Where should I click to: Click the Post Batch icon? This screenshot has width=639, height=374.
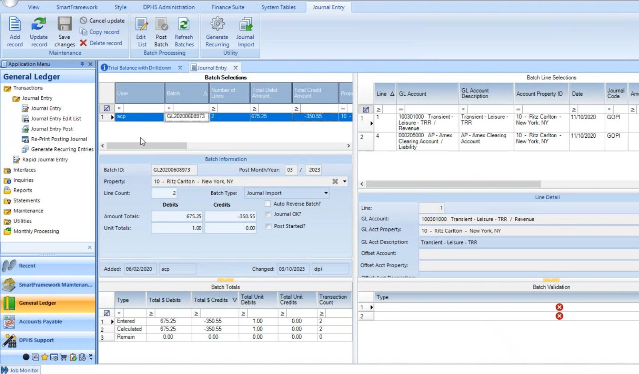tap(161, 24)
